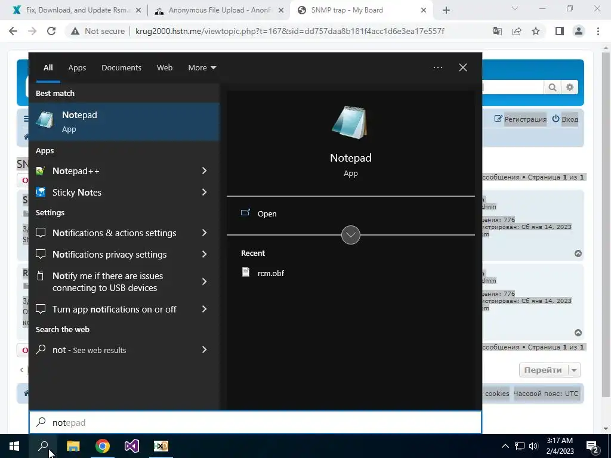Click the large Notepad icon in the preview pane
Image resolution: width=611 pixels, height=458 pixels.
[350, 122]
